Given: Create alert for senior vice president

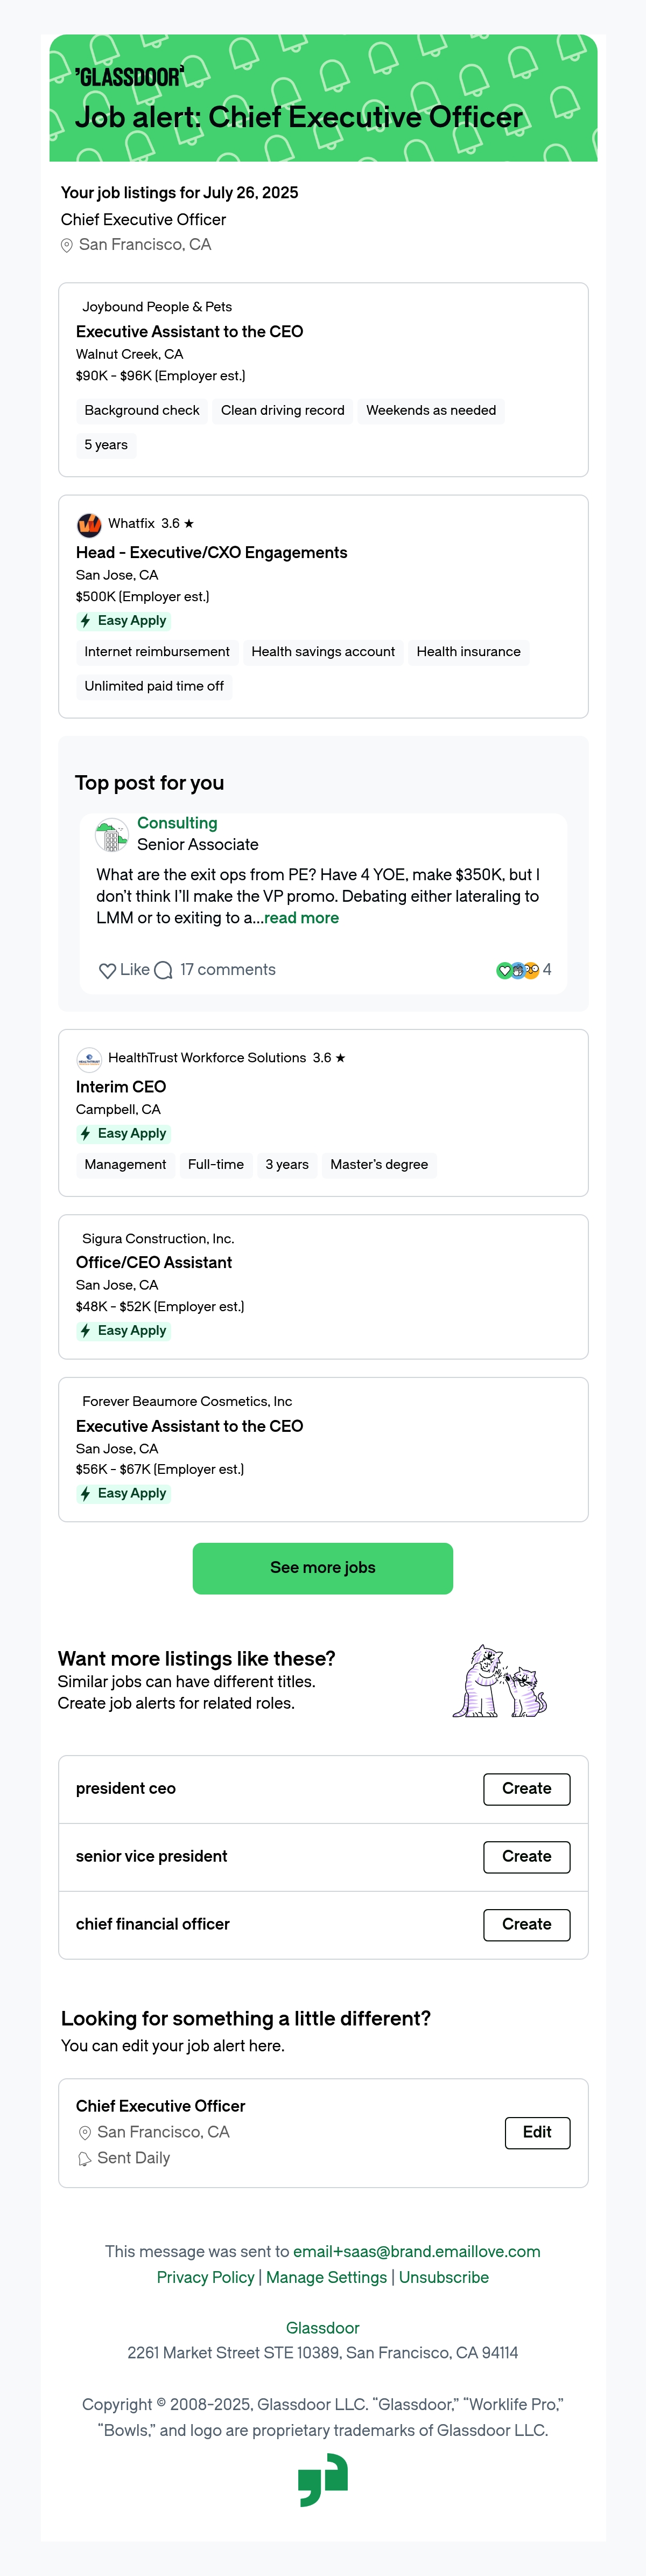Looking at the screenshot, I should 527,1857.
